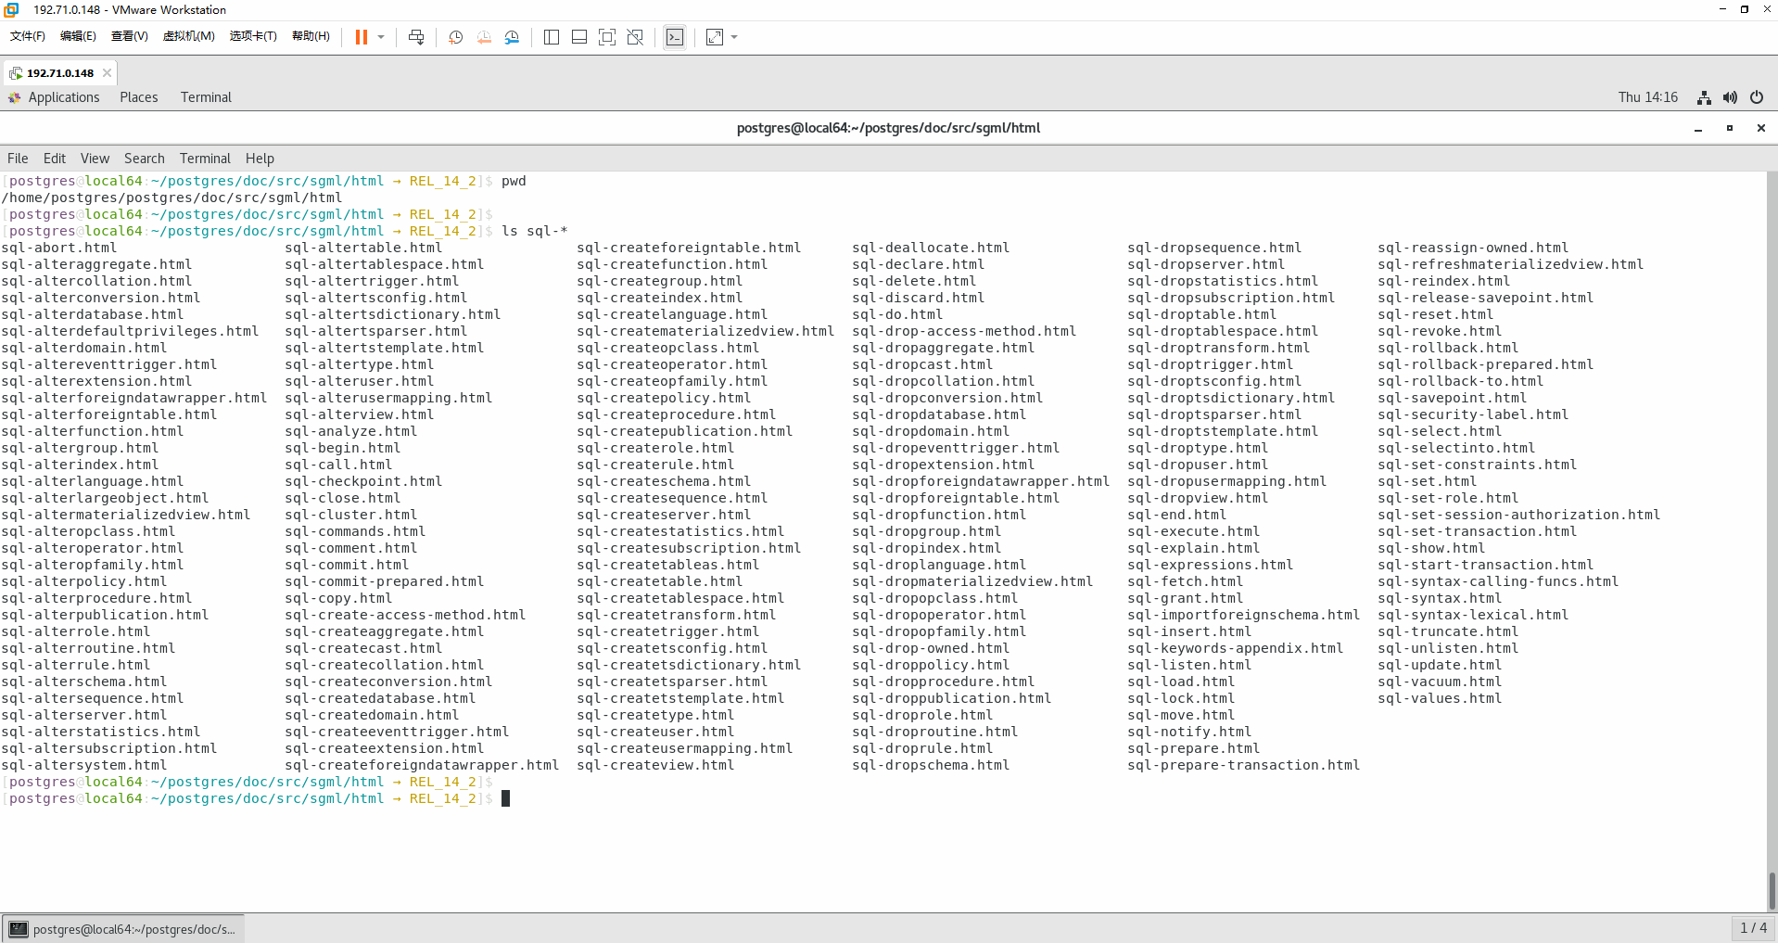Click sql-createview.html file name
This screenshot has width=1778, height=943.
coord(655,765)
